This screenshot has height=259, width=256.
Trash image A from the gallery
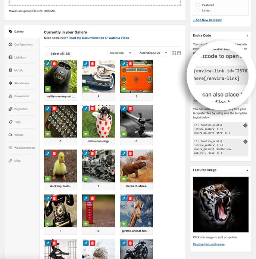93,64
